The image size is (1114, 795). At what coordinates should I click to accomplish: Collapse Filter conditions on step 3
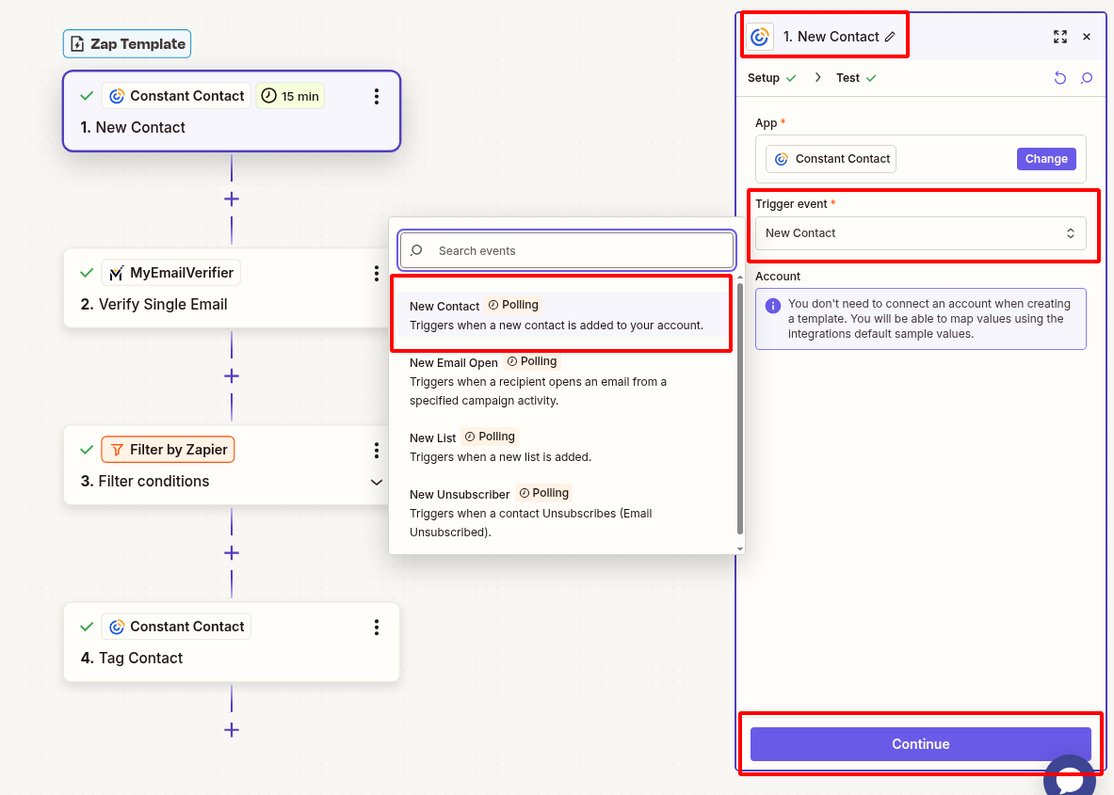click(x=377, y=482)
